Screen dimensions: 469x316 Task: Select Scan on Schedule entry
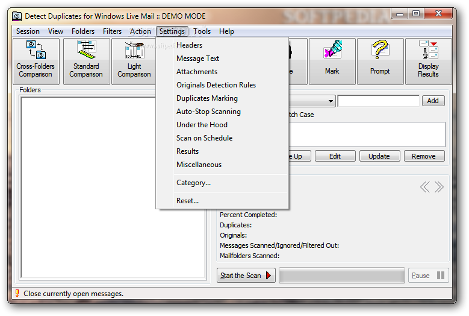pyautogui.click(x=222, y=138)
